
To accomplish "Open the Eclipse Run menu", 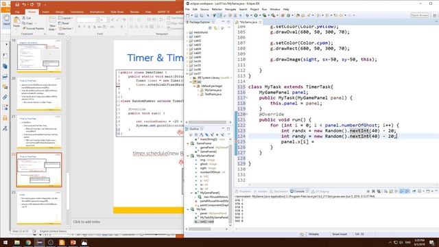I will tap(264, 9).
